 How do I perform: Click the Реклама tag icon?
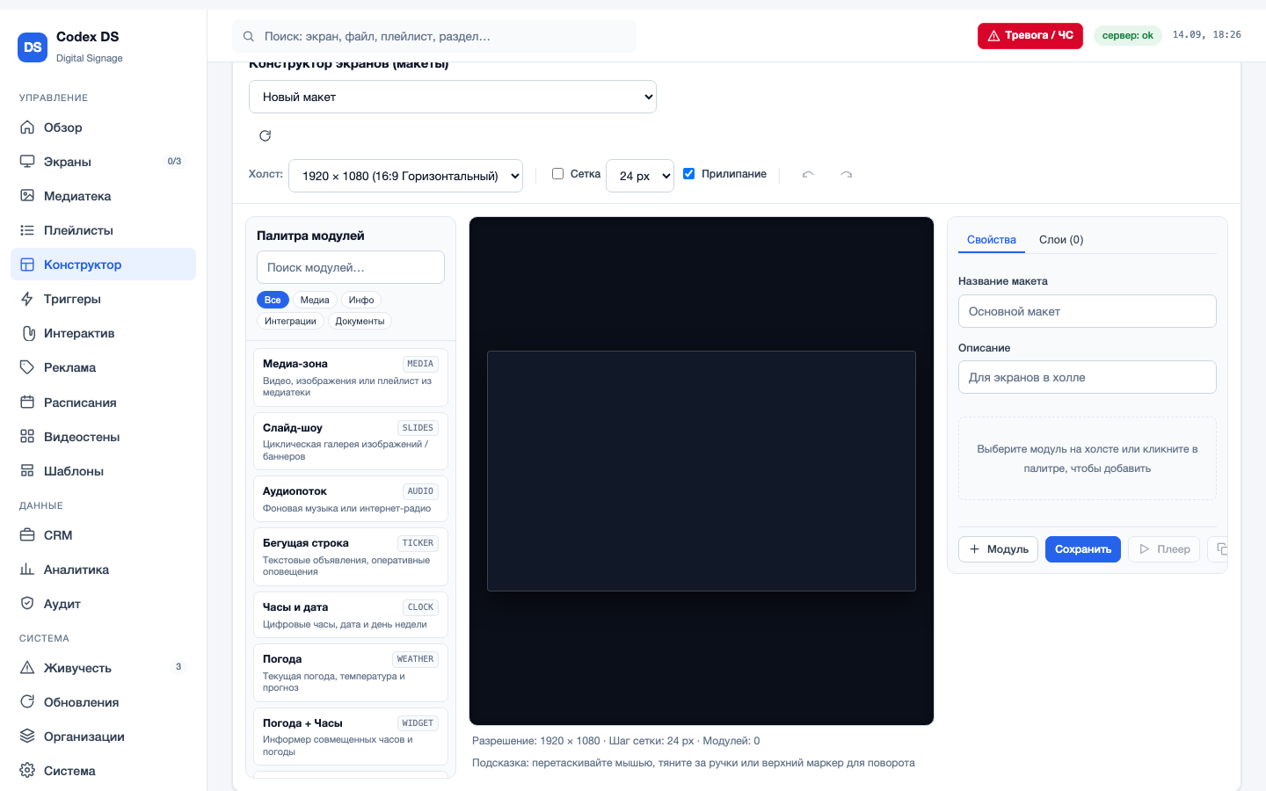point(27,367)
